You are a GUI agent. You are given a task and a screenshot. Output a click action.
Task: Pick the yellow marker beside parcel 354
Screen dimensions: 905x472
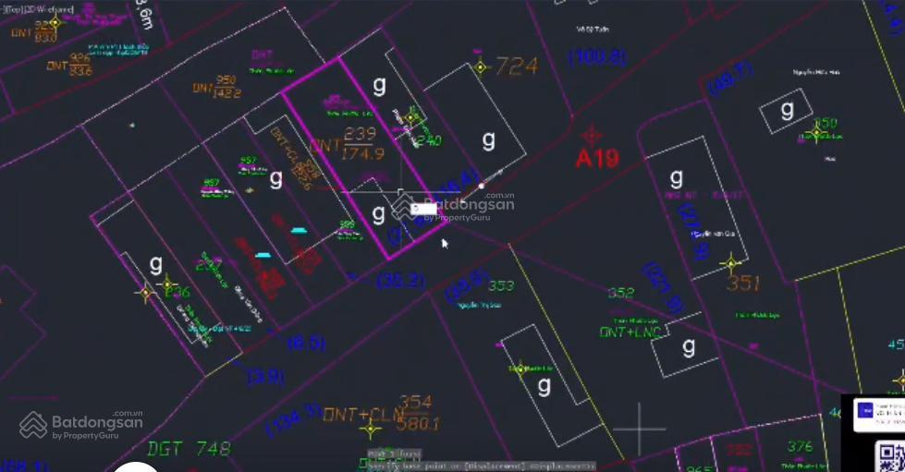[372, 427]
